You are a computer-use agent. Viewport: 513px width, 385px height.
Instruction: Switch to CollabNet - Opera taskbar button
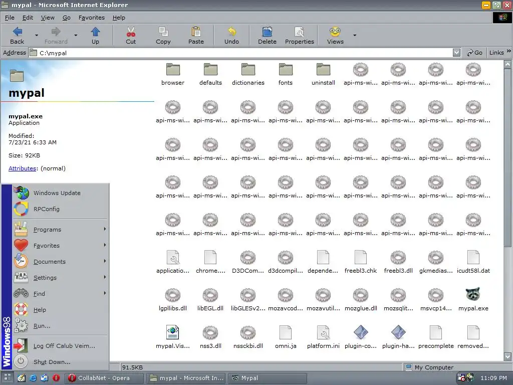104,378
